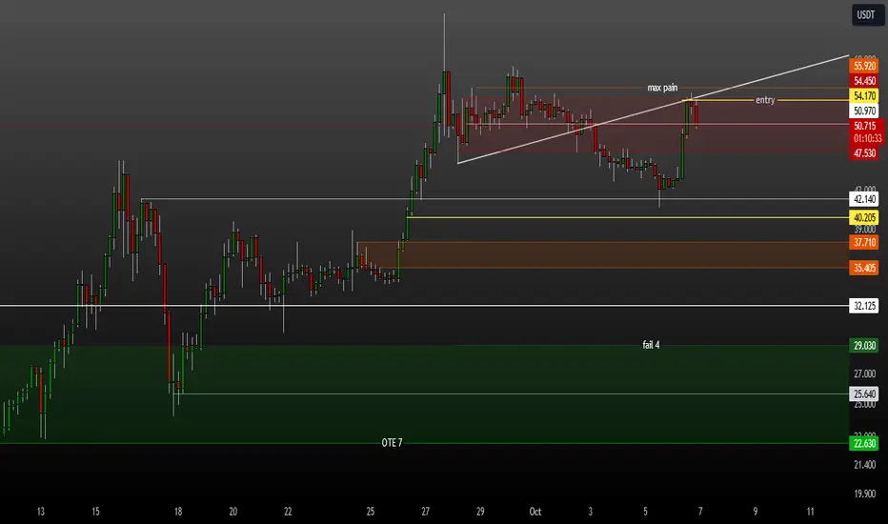This screenshot has height=524, width=888.
Task: Select the yellow horizontal line at 40.205
Action: click(x=628, y=217)
